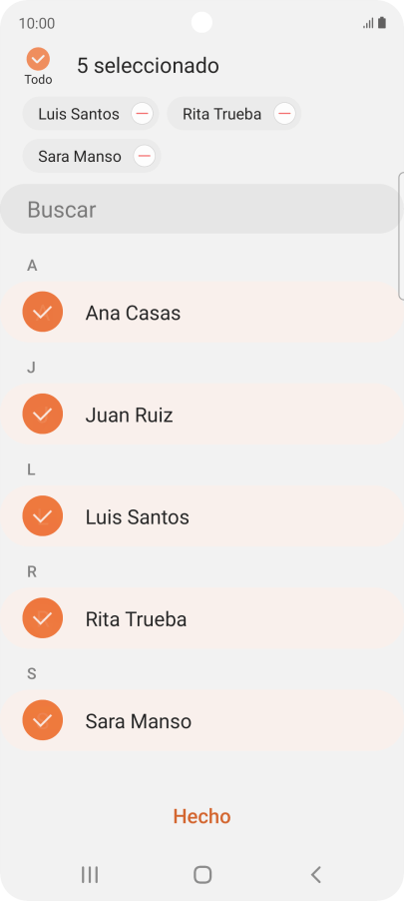This screenshot has height=901, width=404.
Task: Tap the Hecho button to confirm
Action: (x=202, y=816)
